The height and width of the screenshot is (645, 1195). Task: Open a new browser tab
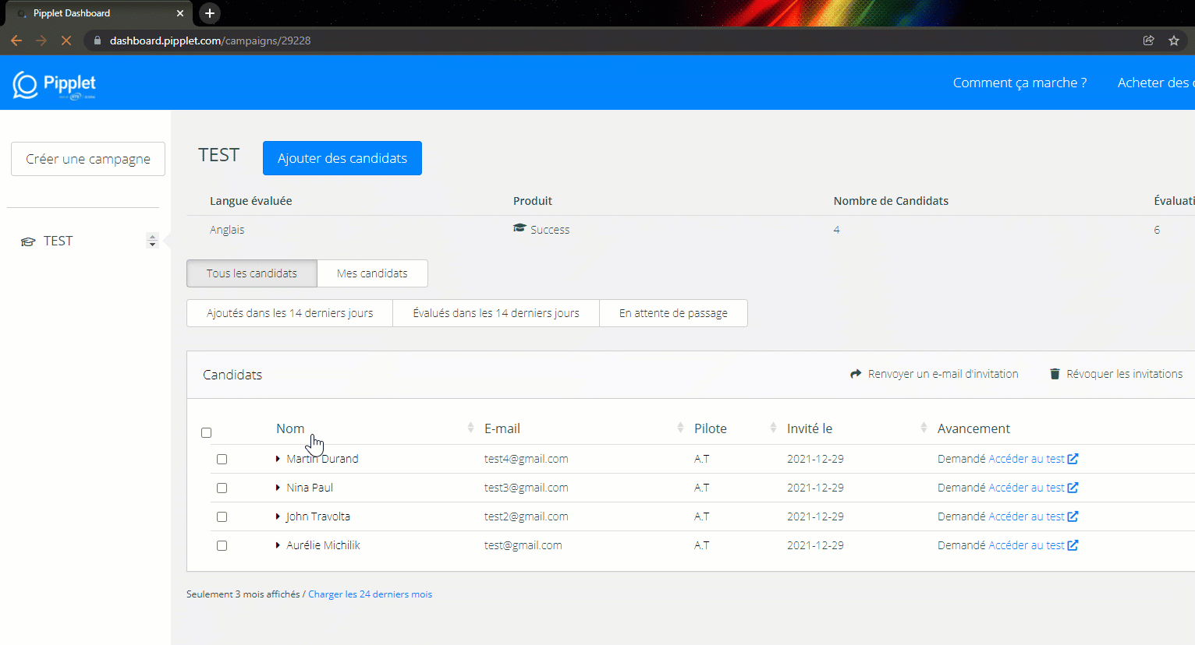209,13
